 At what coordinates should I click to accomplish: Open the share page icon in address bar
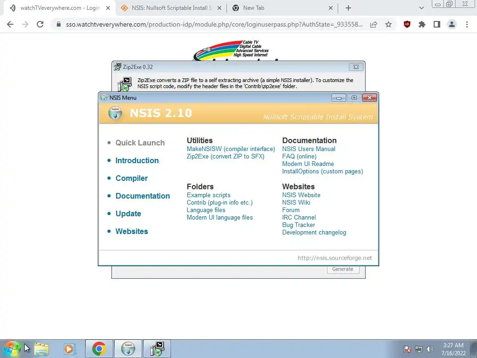coord(374,24)
